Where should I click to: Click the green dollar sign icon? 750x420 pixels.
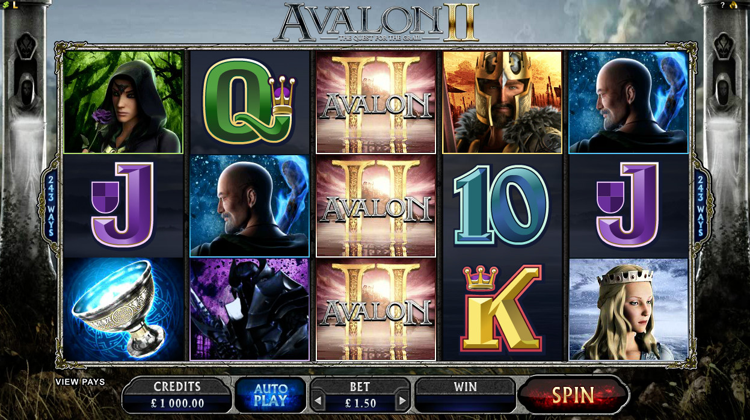coord(5,4)
